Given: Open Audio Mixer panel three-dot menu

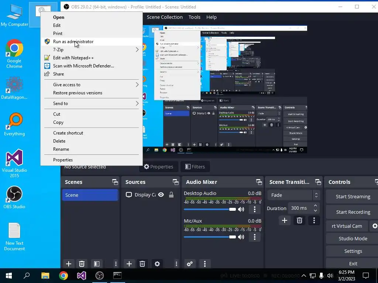Looking at the screenshot, I should (x=205, y=264).
